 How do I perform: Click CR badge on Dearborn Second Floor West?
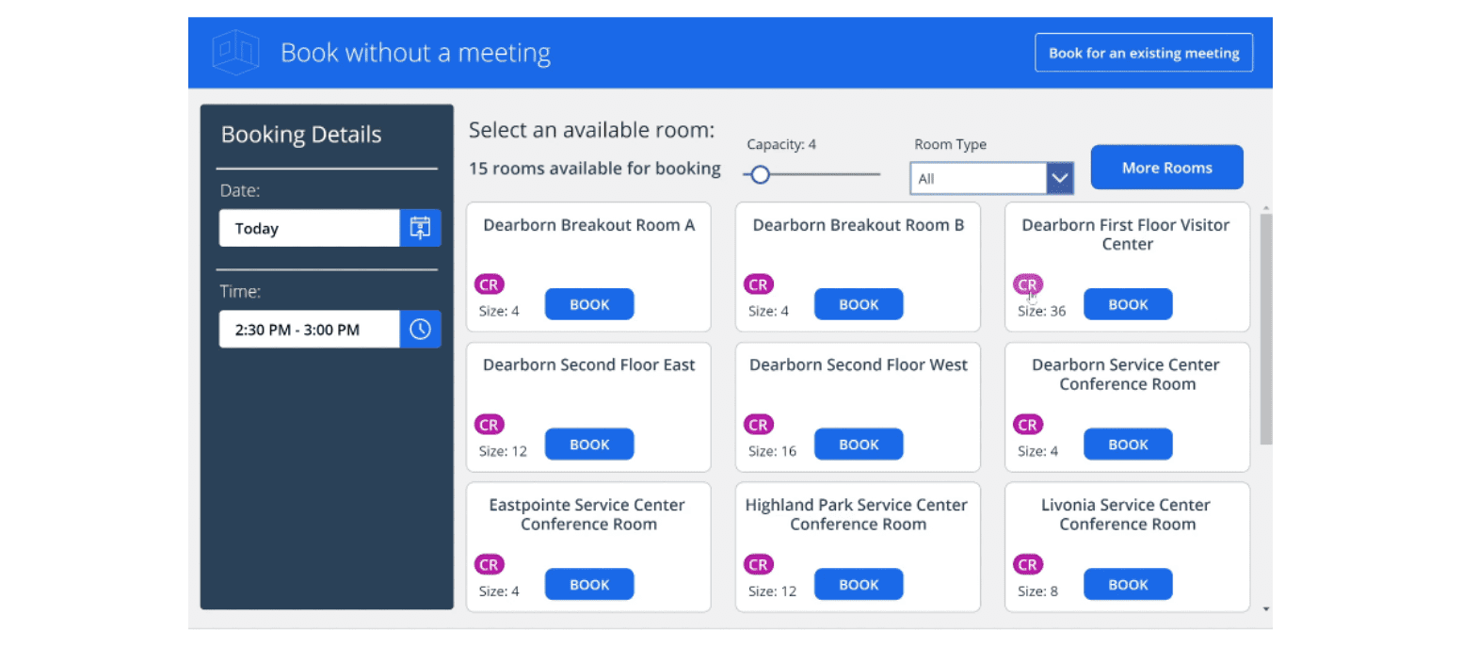[758, 425]
